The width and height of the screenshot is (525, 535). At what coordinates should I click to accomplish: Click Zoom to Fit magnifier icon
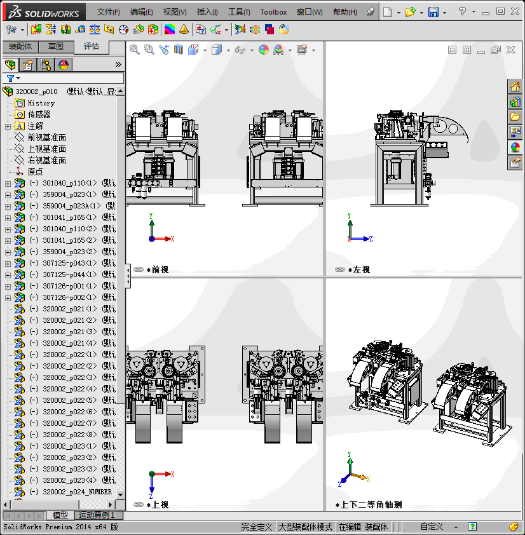pyautogui.click(x=135, y=50)
